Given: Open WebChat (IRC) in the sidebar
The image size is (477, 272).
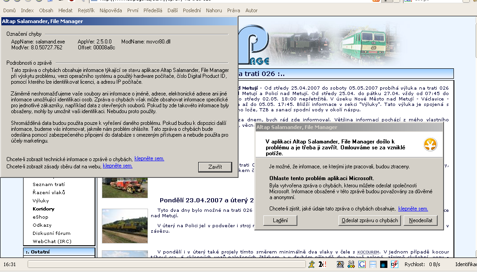Looking at the screenshot, I should tap(52, 242).
